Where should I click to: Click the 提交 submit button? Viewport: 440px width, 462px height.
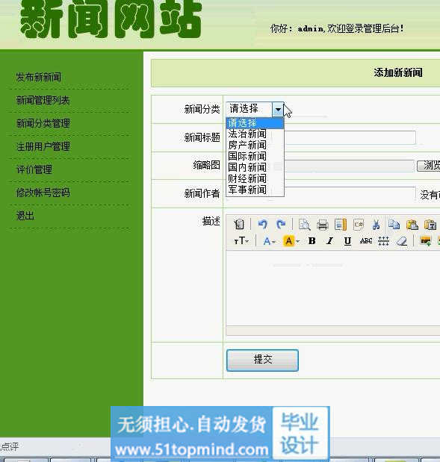pyautogui.click(x=262, y=360)
